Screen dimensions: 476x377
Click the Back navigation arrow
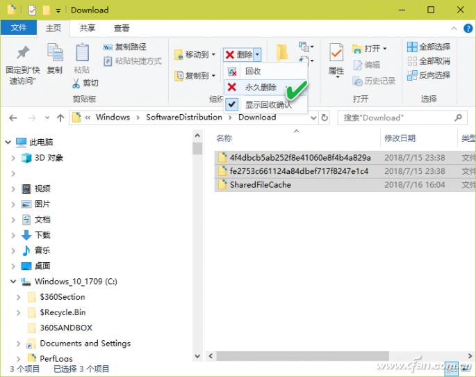click(x=13, y=118)
